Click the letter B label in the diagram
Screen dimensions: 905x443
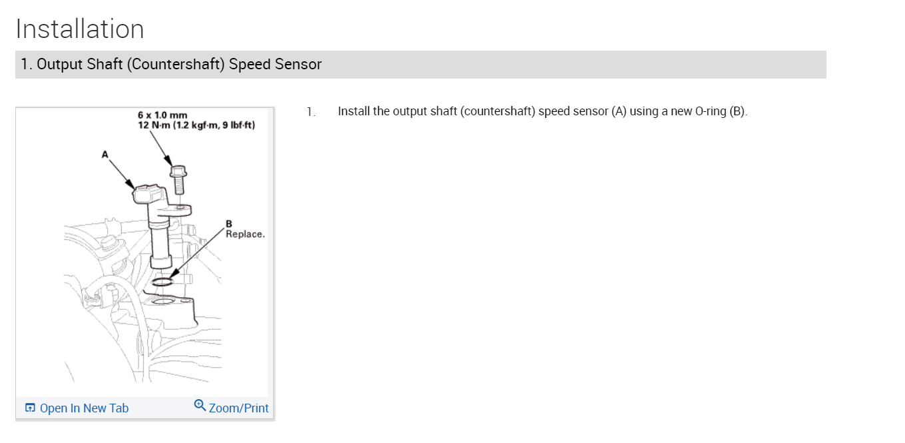coord(229,224)
